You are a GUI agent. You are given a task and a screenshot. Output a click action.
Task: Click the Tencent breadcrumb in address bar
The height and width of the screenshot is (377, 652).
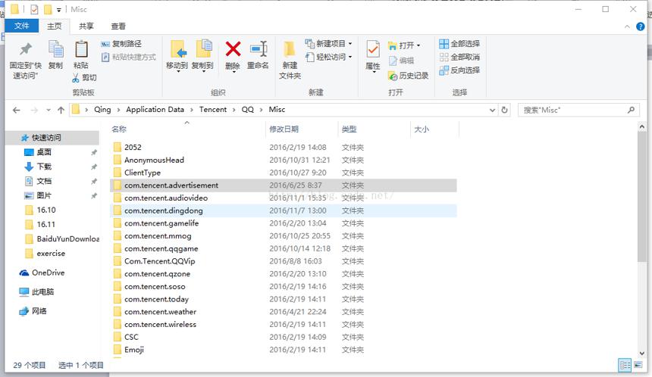tap(213, 110)
